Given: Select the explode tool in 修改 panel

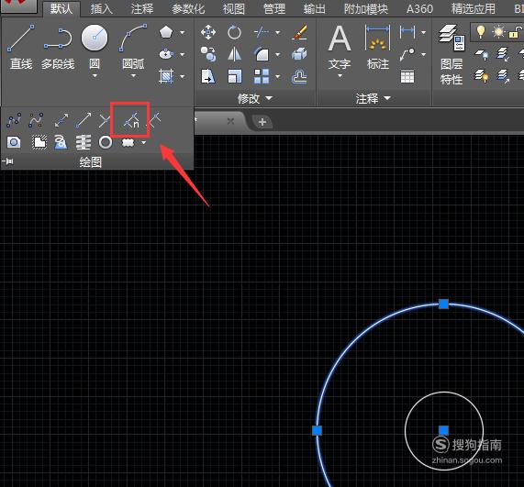Looking at the screenshot, I should click(300, 54).
